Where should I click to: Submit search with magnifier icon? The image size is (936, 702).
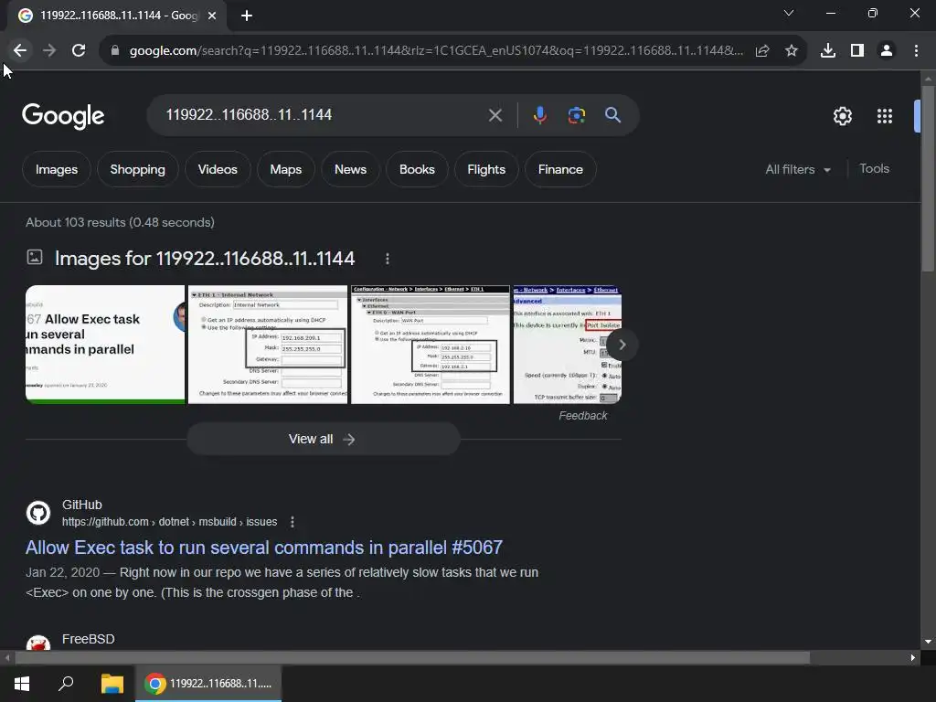[x=613, y=115]
